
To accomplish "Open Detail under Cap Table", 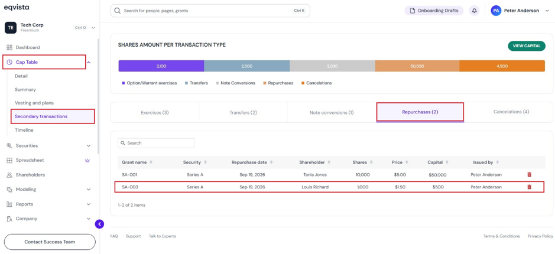I will pos(21,76).
